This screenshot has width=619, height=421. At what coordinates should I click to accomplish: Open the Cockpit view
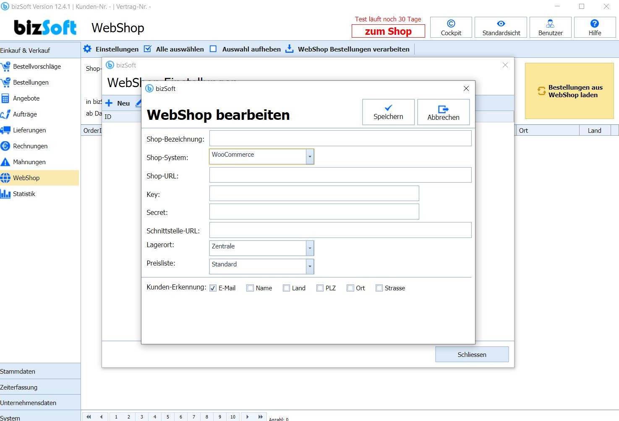click(451, 28)
